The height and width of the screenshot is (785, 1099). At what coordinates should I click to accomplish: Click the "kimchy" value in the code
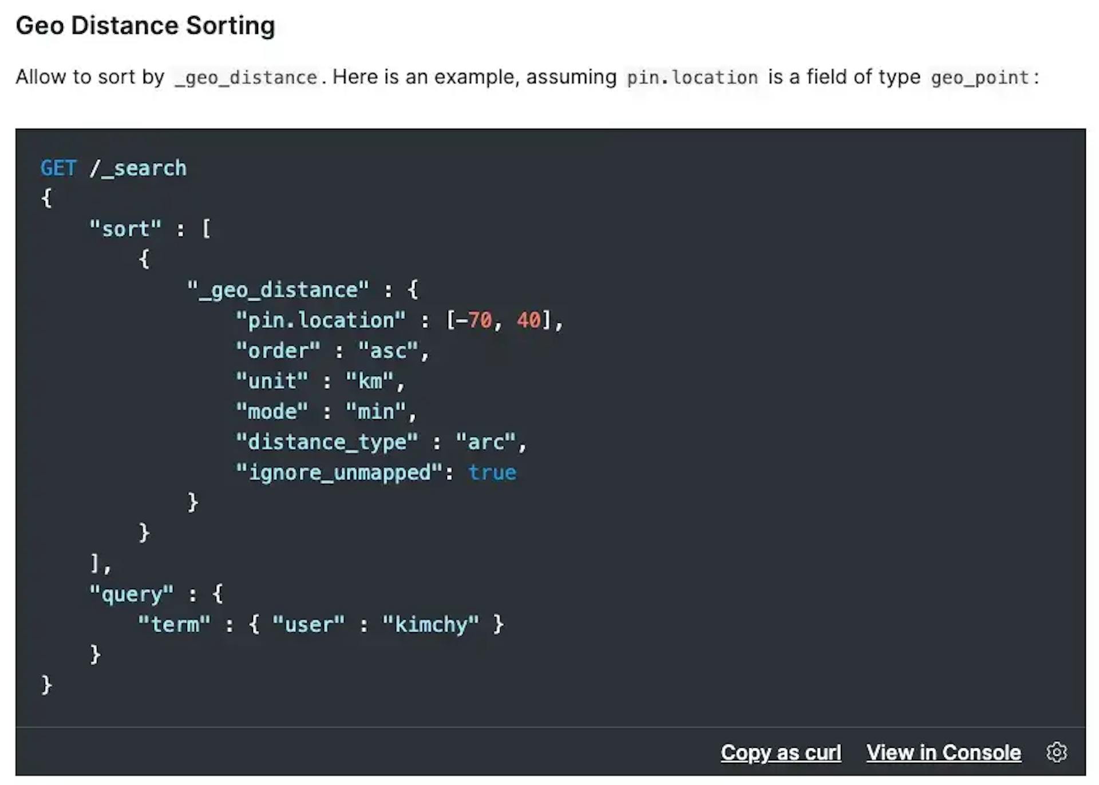pyautogui.click(x=431, y=624)
